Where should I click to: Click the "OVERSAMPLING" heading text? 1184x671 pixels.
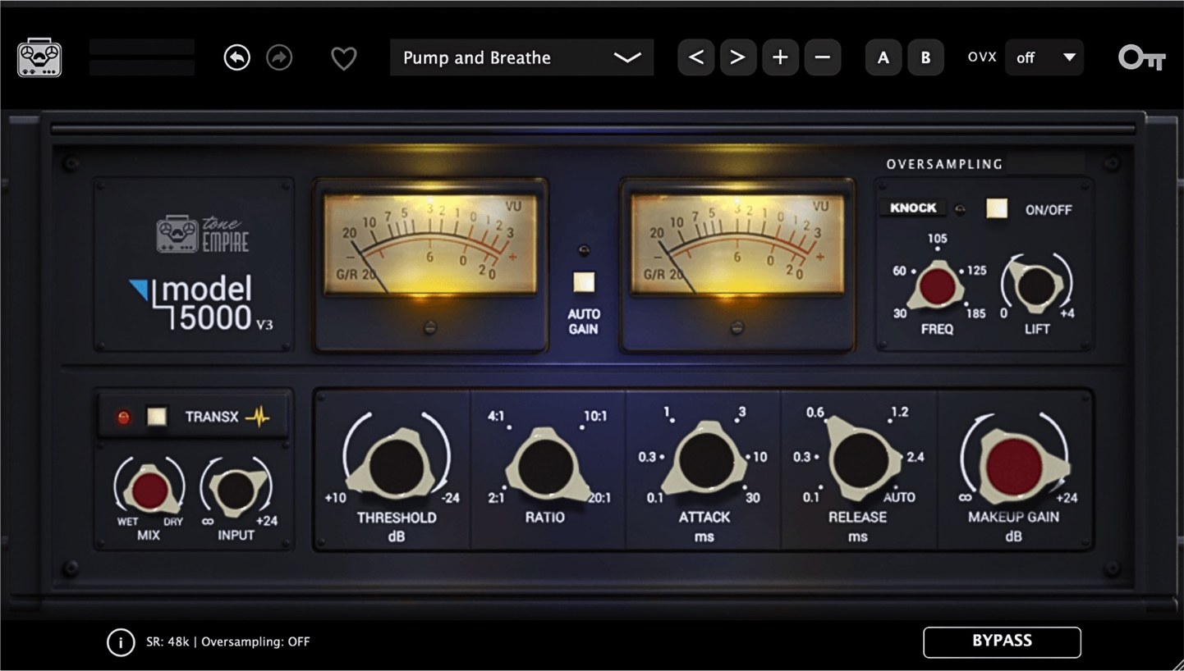point(944,164)
